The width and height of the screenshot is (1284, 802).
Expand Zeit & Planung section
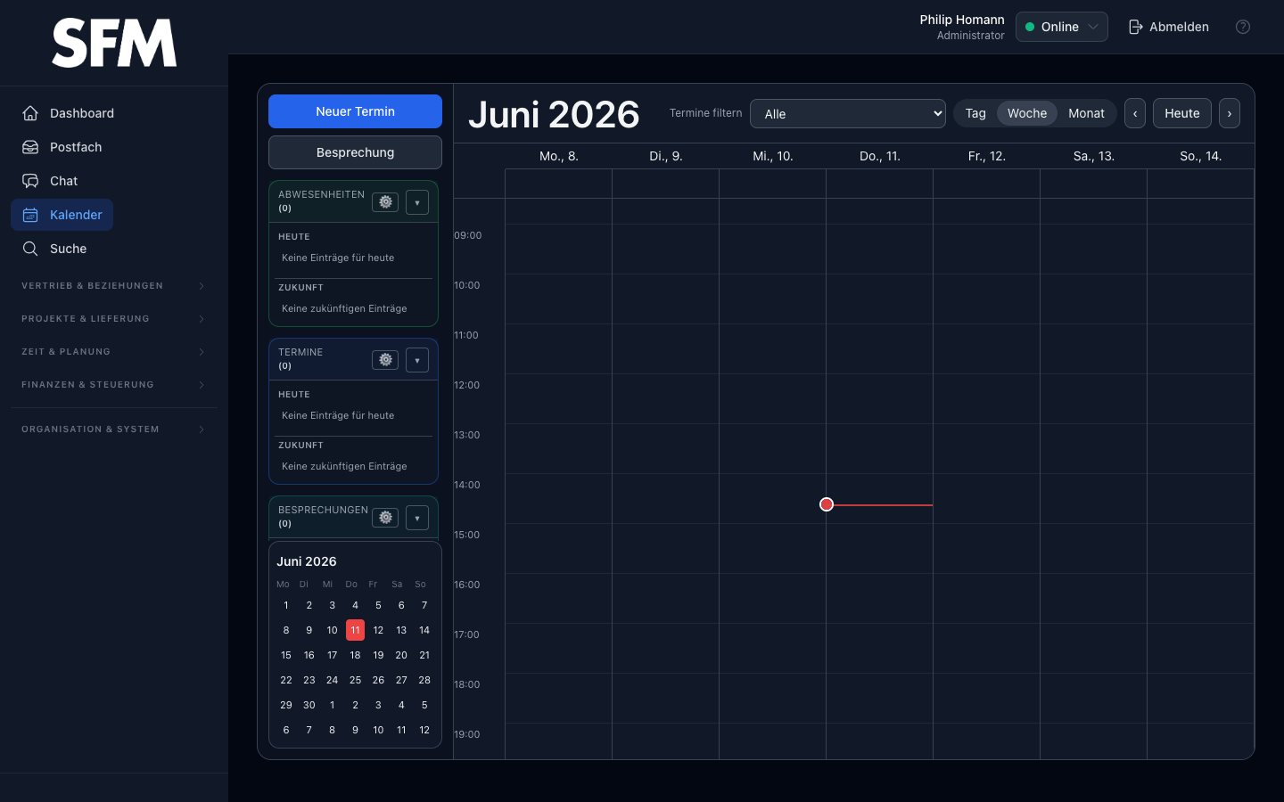(114, 352)
